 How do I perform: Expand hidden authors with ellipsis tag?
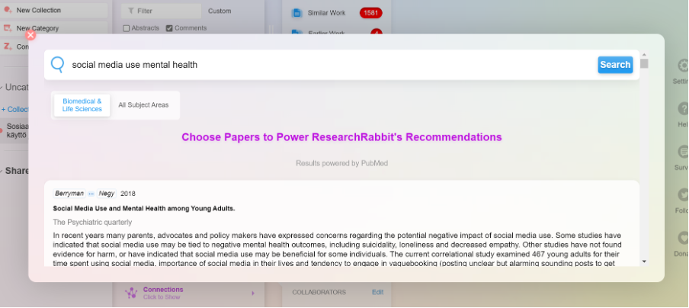point(91,194)
